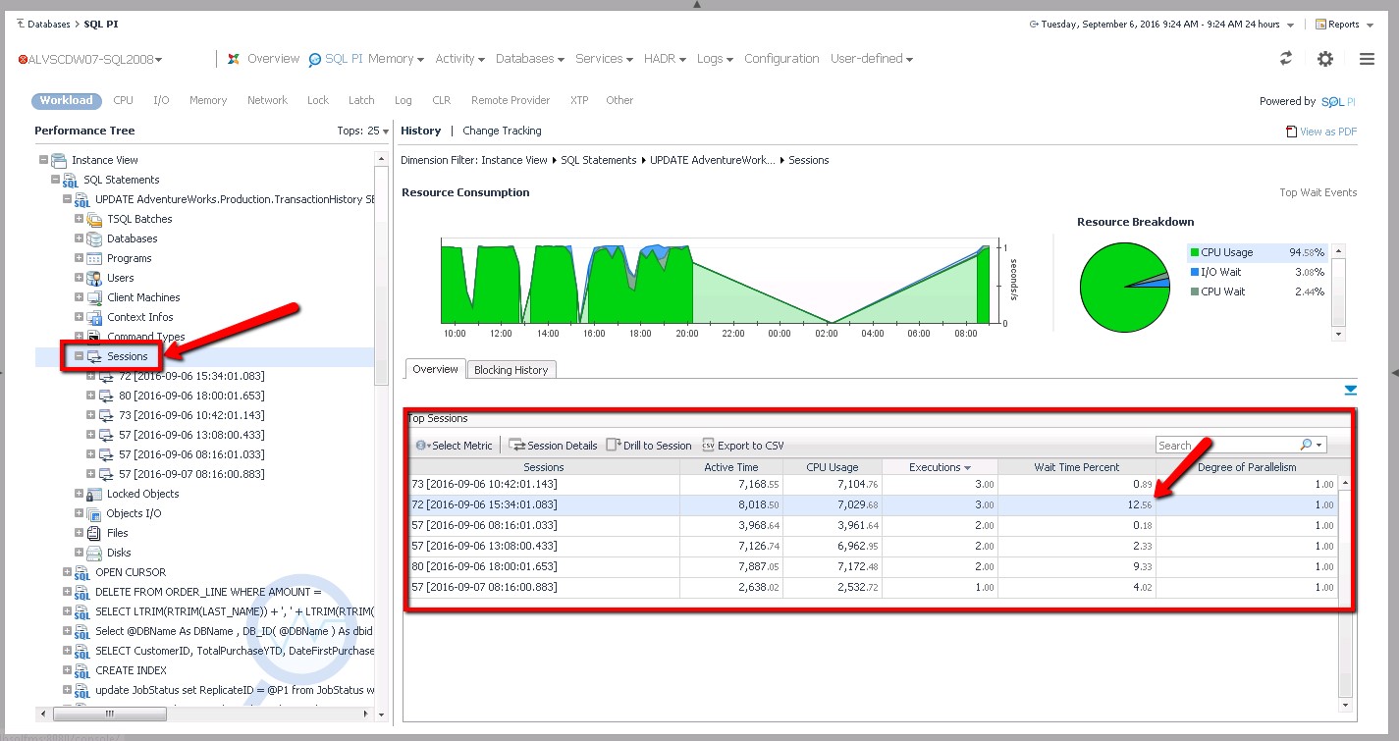Click the I/O Wait blue legend swatch

click(x=1194, y=272)
